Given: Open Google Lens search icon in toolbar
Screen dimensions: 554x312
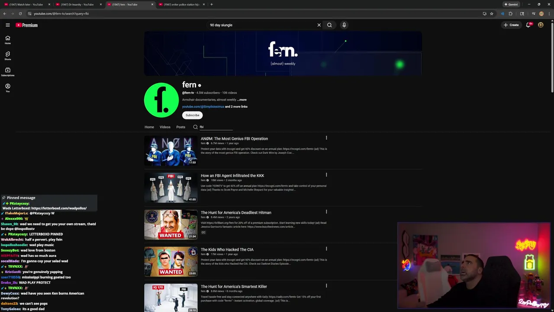Looking at the screenshot, I should (x=522, y=13).
